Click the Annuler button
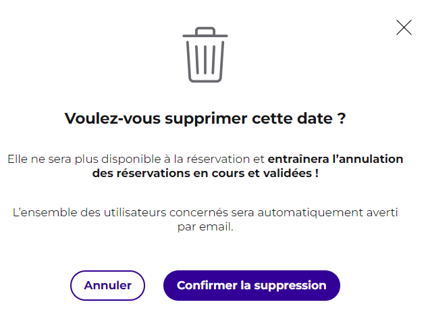Image resolution: width=428 pixels, height=319 pixels. click(107, 285)
